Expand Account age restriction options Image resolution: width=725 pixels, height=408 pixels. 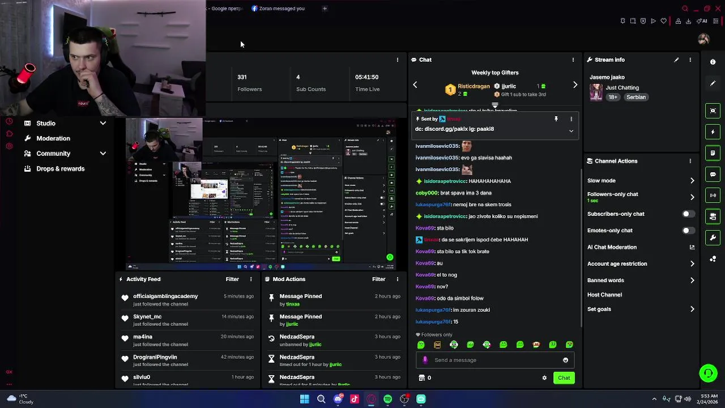[x=692, y=263]
